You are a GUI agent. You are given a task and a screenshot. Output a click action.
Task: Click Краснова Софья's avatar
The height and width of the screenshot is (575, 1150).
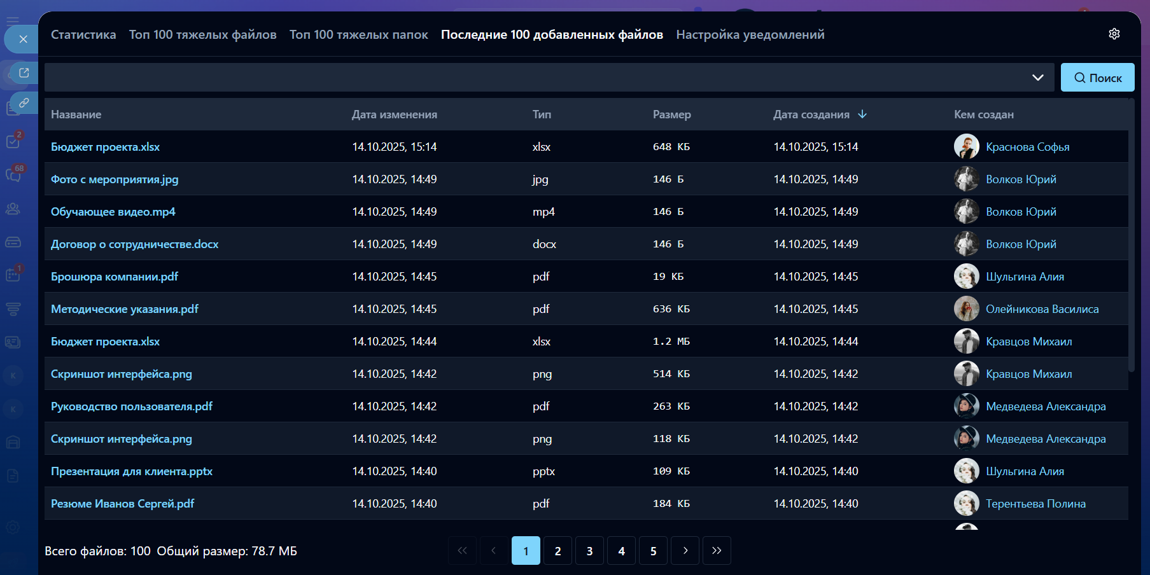(966, 147)
